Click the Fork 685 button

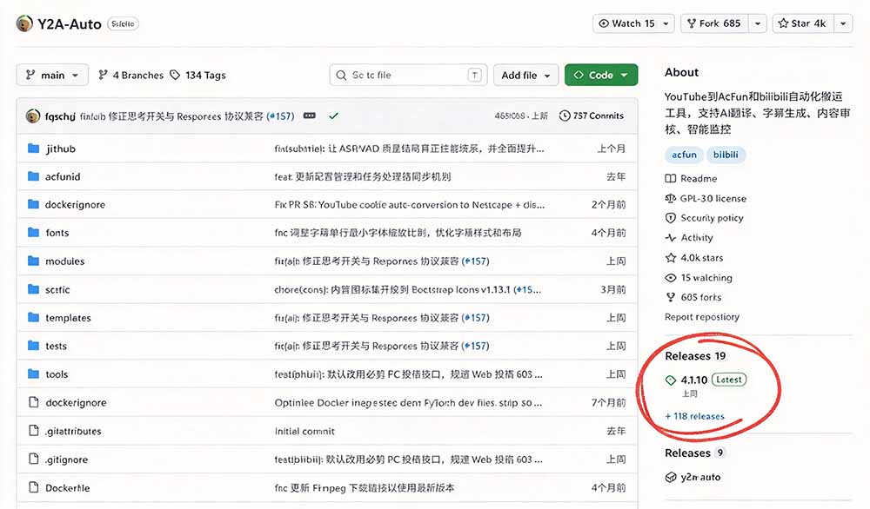(x=713, y=23)
